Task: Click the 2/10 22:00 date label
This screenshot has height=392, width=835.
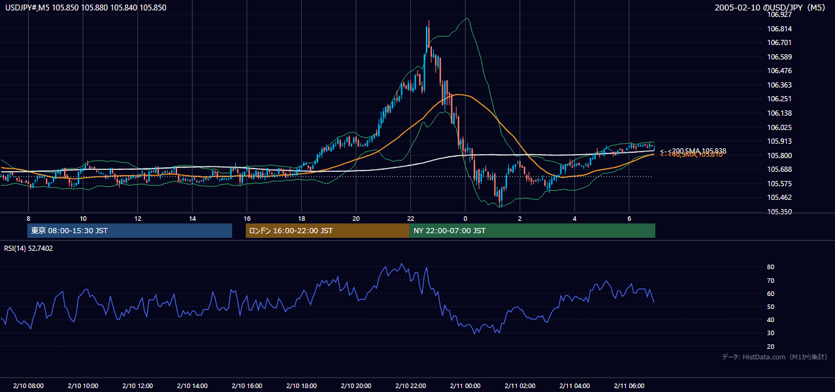Action: [x=410, y=385]
